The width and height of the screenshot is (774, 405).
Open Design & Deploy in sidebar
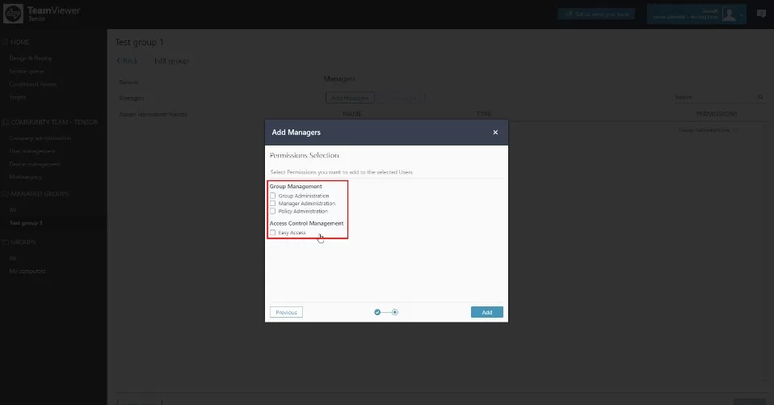(x=31, y=58)
